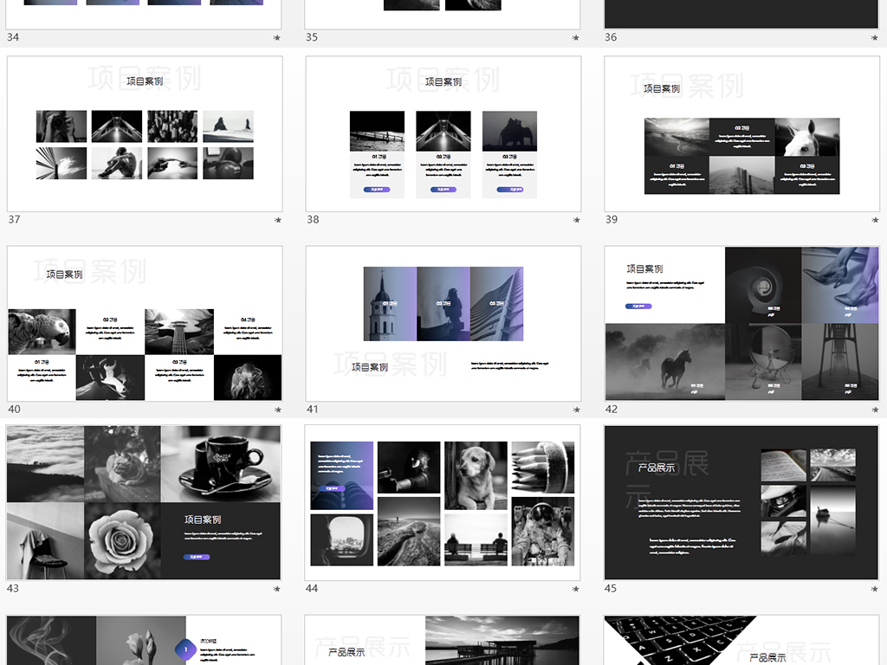Select slide 44 with the dog photo

443,502
